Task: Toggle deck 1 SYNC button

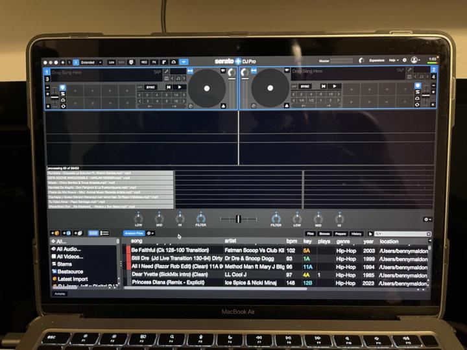Action: point(150,87)
